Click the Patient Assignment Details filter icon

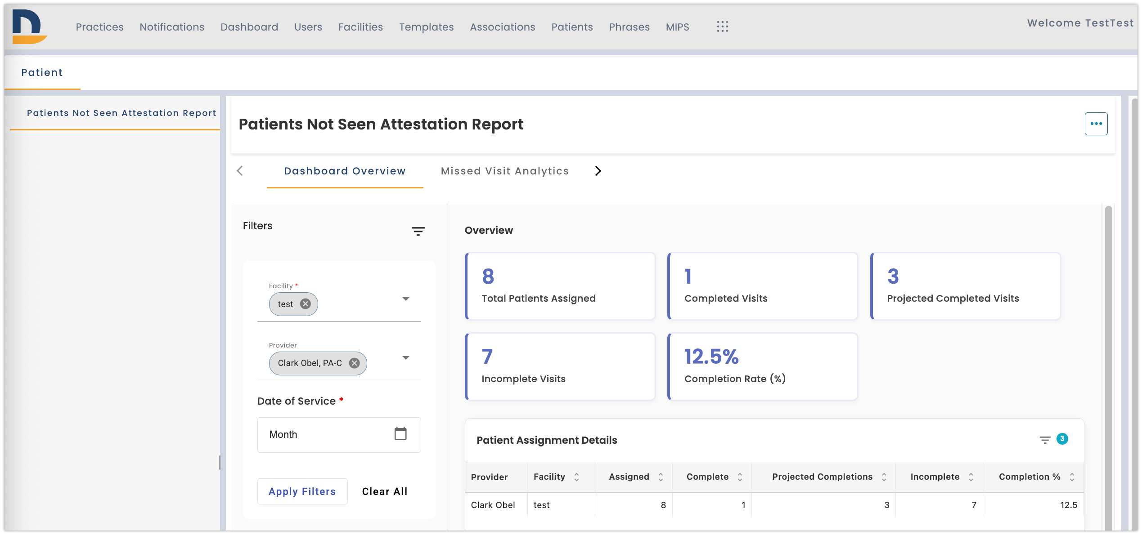coord(1045,440)
